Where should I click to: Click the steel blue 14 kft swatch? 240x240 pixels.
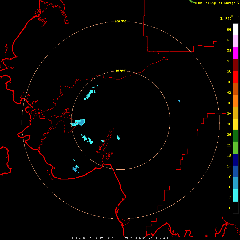[x=235, y=183]
